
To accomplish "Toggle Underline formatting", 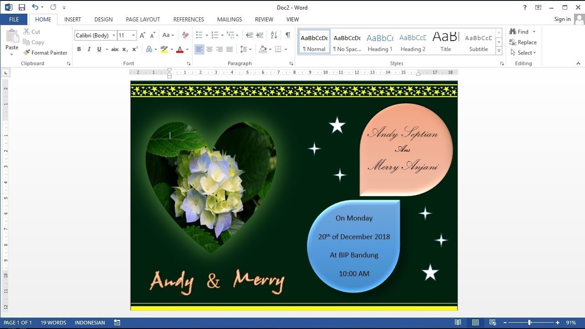I will pos(99,49).
